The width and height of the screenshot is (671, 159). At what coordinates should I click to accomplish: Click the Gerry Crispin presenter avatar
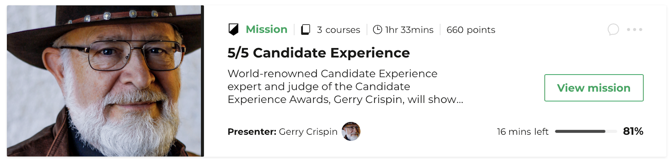pyautogui.click(x=351, y=131)
